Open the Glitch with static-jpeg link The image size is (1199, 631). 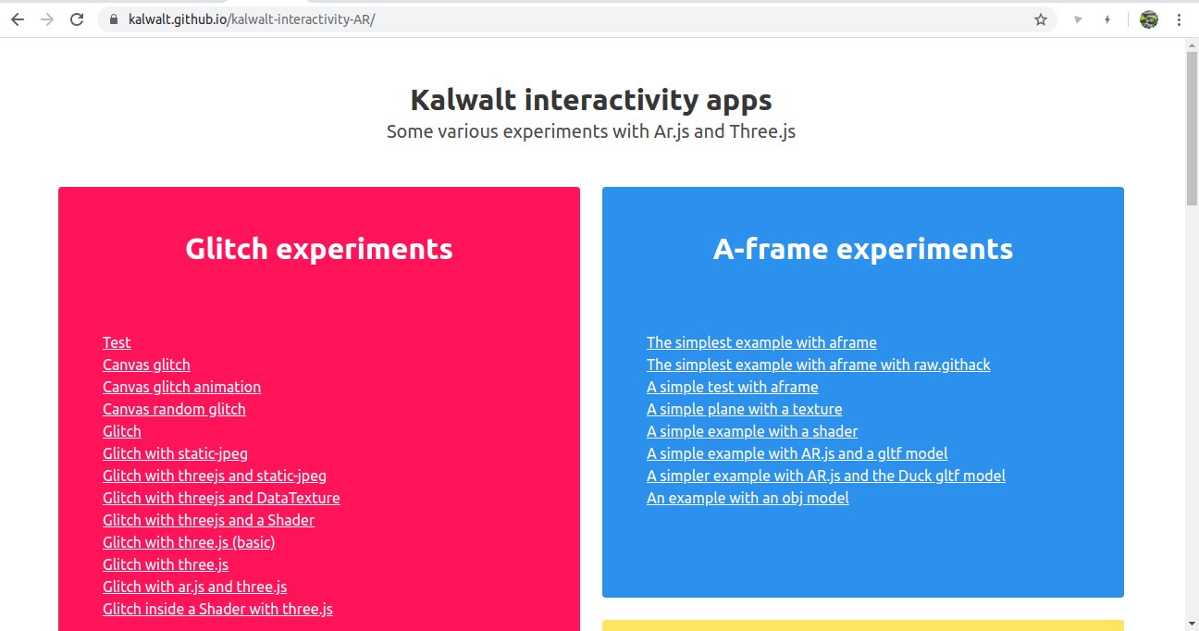(x=175, y=453)
